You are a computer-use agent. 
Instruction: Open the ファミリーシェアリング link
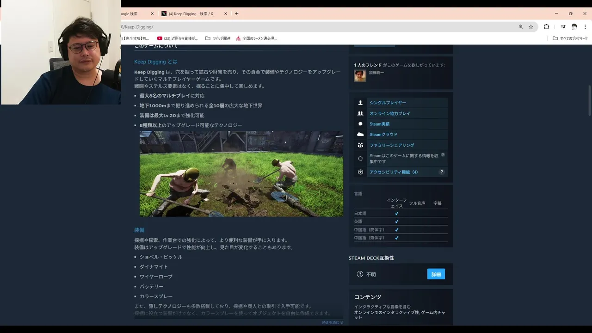pyautogui.click(x=392, y=145)
